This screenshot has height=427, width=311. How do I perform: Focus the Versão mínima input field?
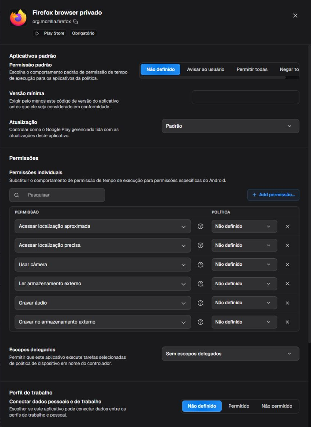point(246,97)
